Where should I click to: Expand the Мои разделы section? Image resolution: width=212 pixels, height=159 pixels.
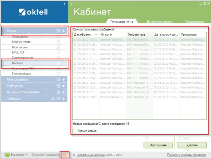64,79
